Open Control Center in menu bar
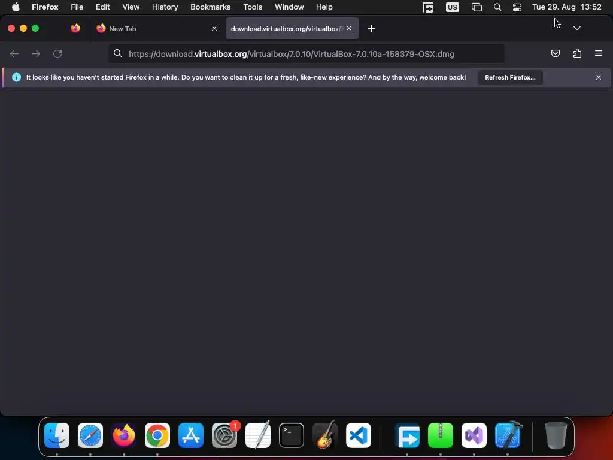613x460 pixels. coord(517,7)
